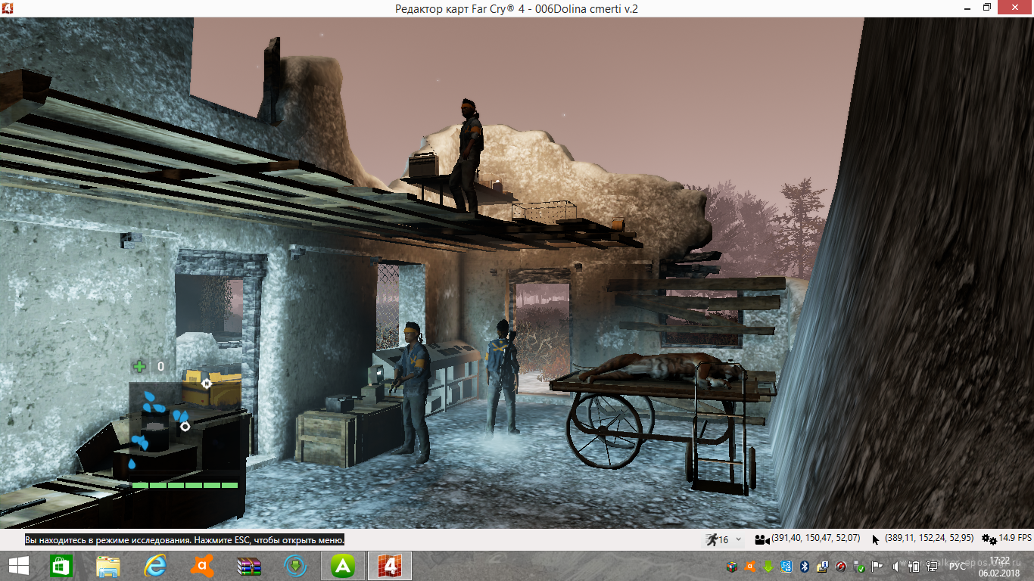Click the red circular arrow tray icon
The width and height of the screenshot is (1034, 581).
coord(841,567)
